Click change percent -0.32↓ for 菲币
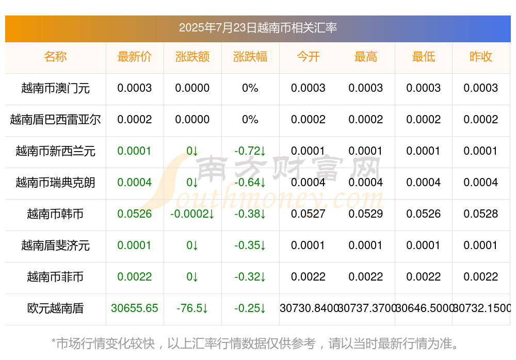This screenshot has width=516, height=360. (x=250, y=277)
